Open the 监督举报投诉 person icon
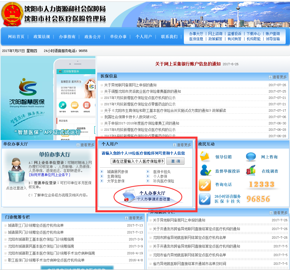 [x=205, y=171]
